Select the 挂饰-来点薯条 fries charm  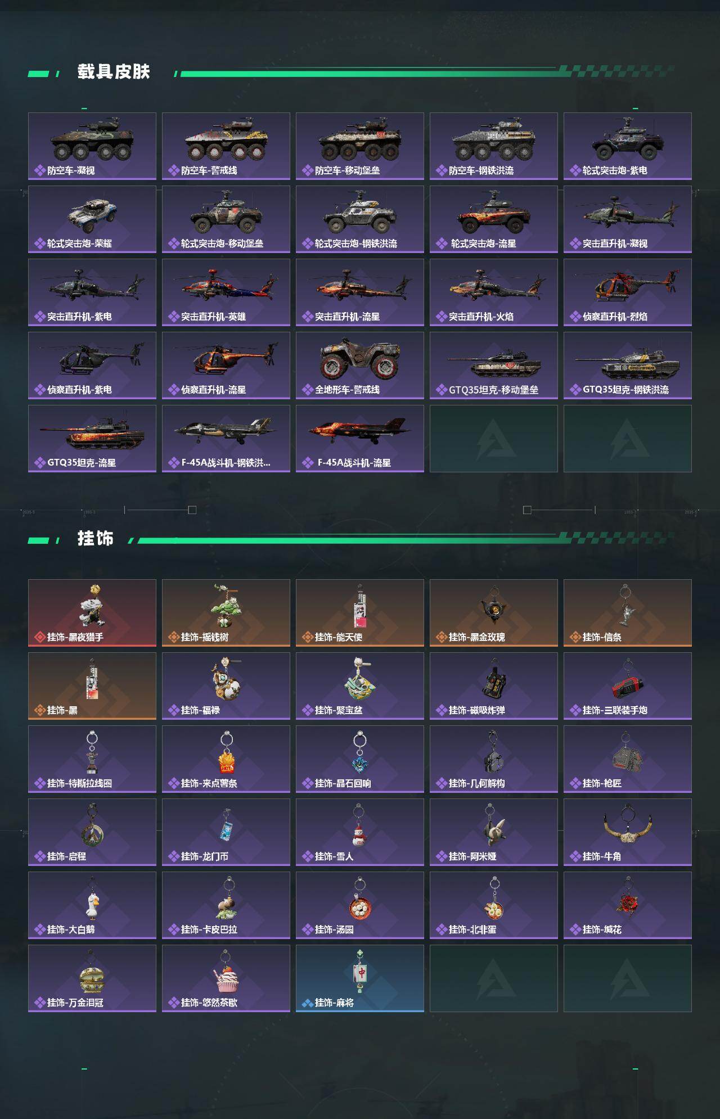click(x=226, y=759)
